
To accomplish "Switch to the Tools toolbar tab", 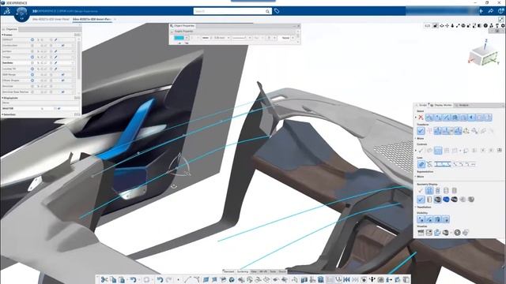I will pos(273,271).
